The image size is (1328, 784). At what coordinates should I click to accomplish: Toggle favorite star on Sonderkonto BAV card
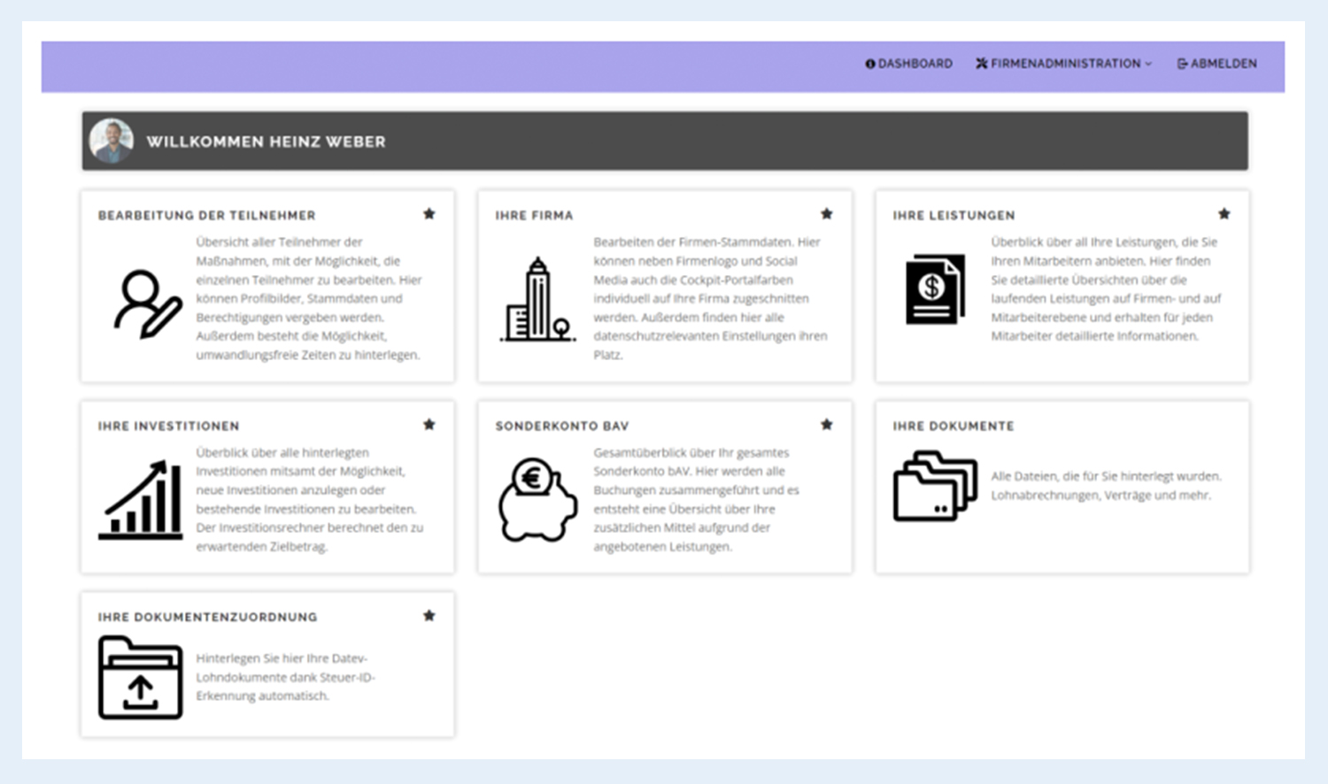(827, 425)
